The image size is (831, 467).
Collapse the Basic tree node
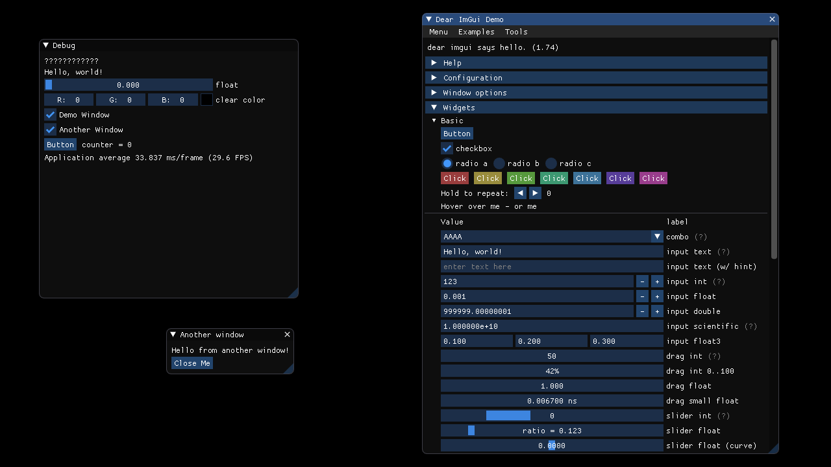(x=434, y=121)
